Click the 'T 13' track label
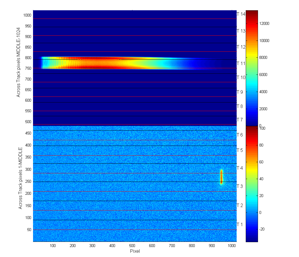Image resolution: width=299 pixels, height=257 pixels. coord(241,31)
